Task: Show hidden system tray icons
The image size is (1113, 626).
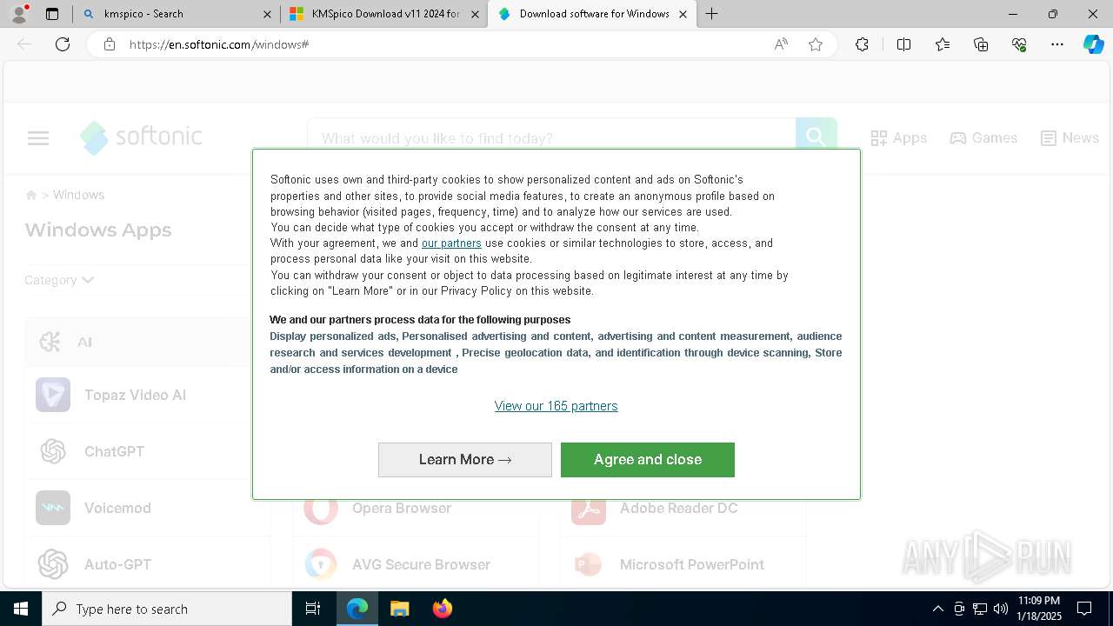Action: pyautogui.click(x=937, y=609)
